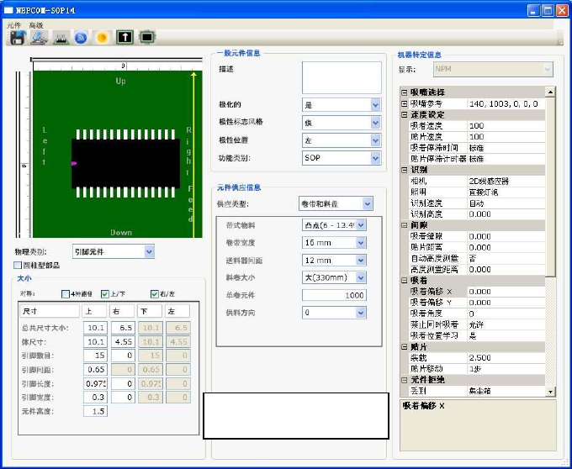Click the yellow sun lighting icon
Image resolution: width=572 pixels, height=469 pixels.
tap(103, 38)
